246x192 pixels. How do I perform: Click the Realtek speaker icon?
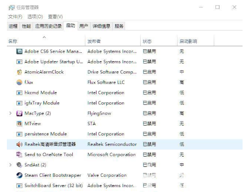(x=19, y=144)
